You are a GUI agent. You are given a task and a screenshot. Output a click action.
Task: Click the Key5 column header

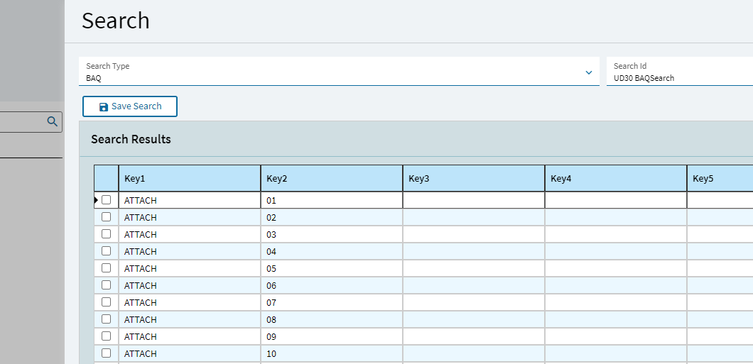coord(720,178)
